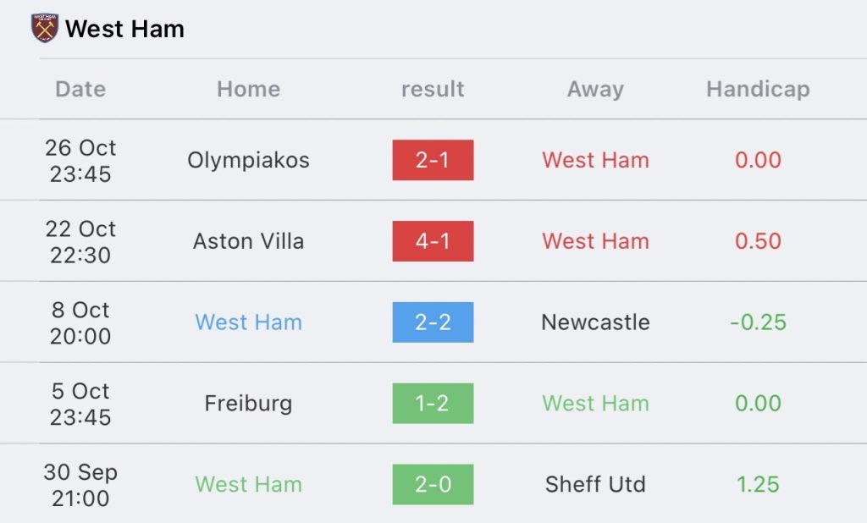The height and width of the screenshot is (523, 867).
Task: Click the Home column header
Action: coord(248,89)
